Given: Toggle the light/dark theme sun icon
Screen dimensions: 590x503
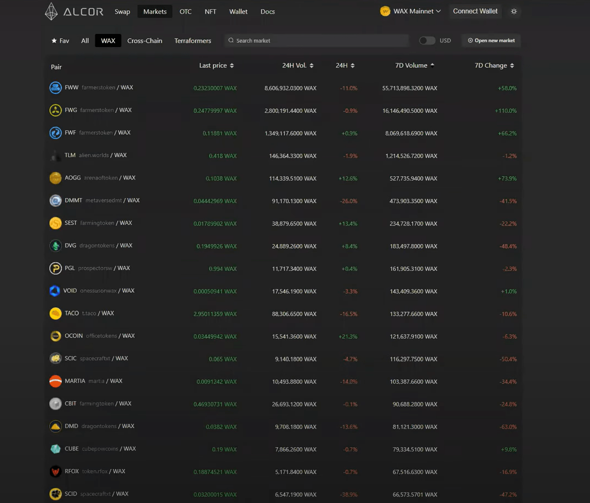Looking at the screenshot, I should 513,11.
